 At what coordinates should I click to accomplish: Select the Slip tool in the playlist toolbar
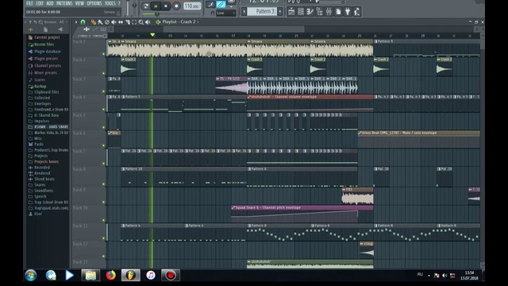[x=121, y=22]
